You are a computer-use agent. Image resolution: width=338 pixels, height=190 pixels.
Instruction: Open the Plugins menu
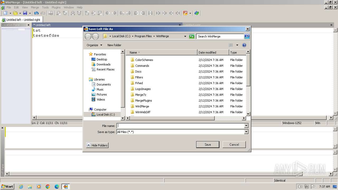pyautogui.click(x=56, y=7)
